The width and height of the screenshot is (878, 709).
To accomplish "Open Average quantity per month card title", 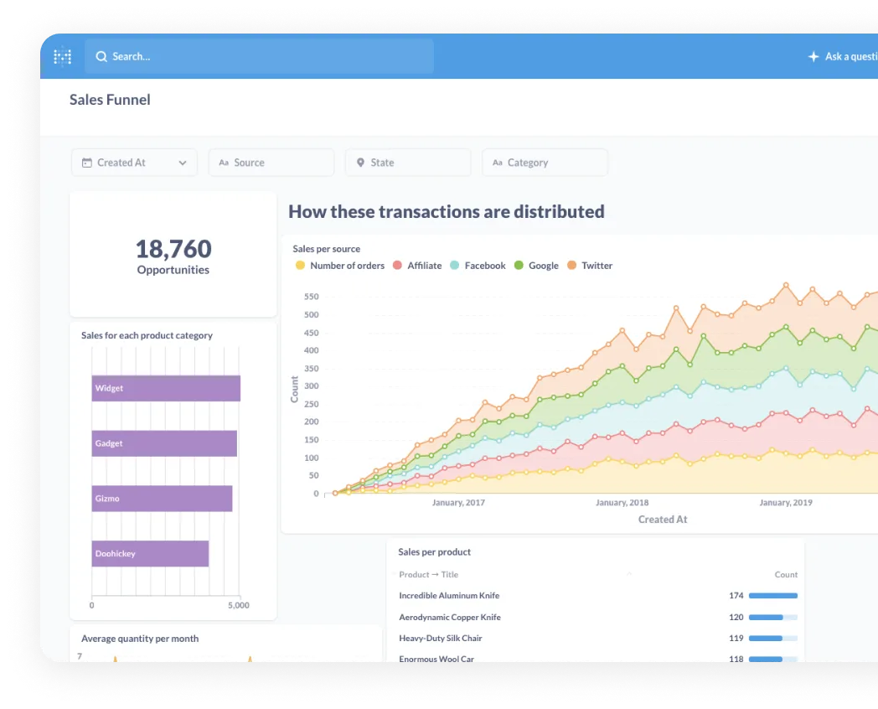I will tap(140, 639).
